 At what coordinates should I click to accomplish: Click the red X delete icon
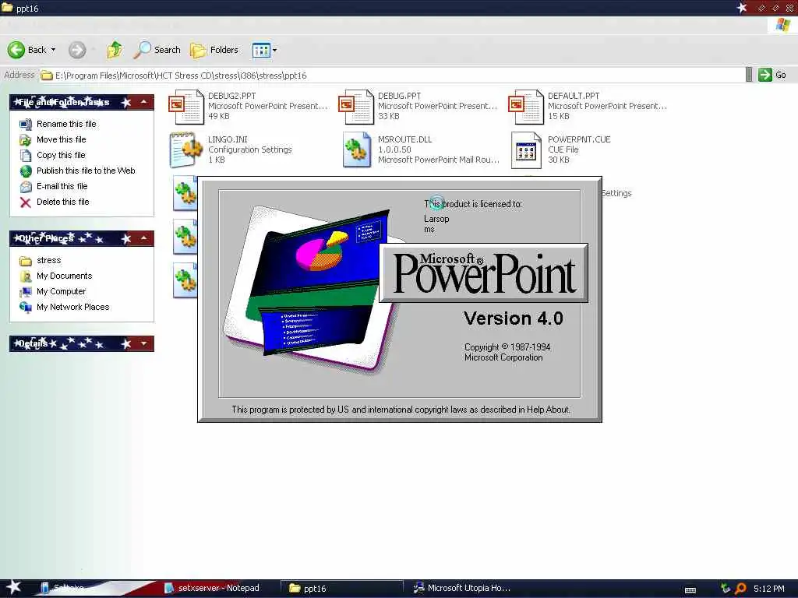click(26, 202)
